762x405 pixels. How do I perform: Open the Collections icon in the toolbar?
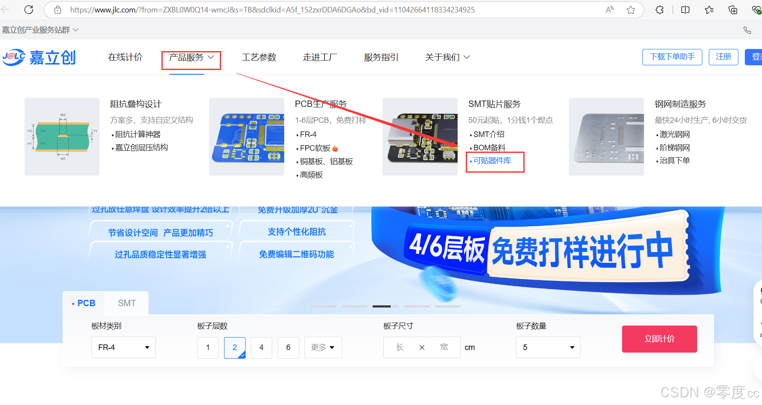pos(733,9)
